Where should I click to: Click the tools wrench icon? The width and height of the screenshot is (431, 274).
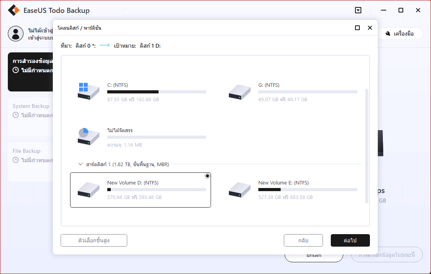388,34
